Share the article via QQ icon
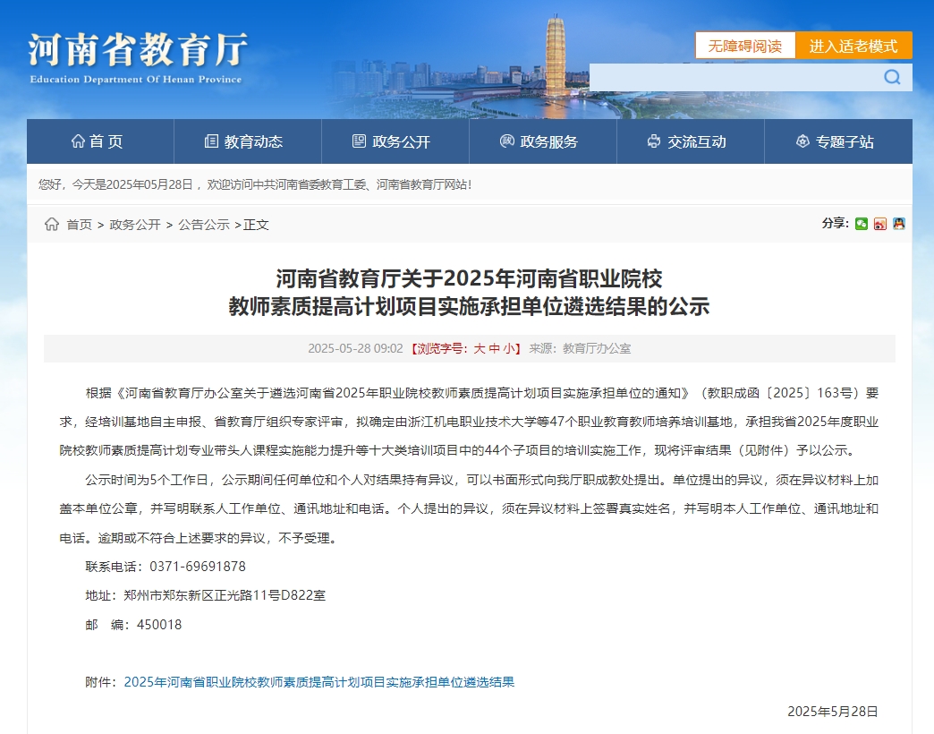The width and height of the screenshot is (934, 734). (x=899, y=224)
